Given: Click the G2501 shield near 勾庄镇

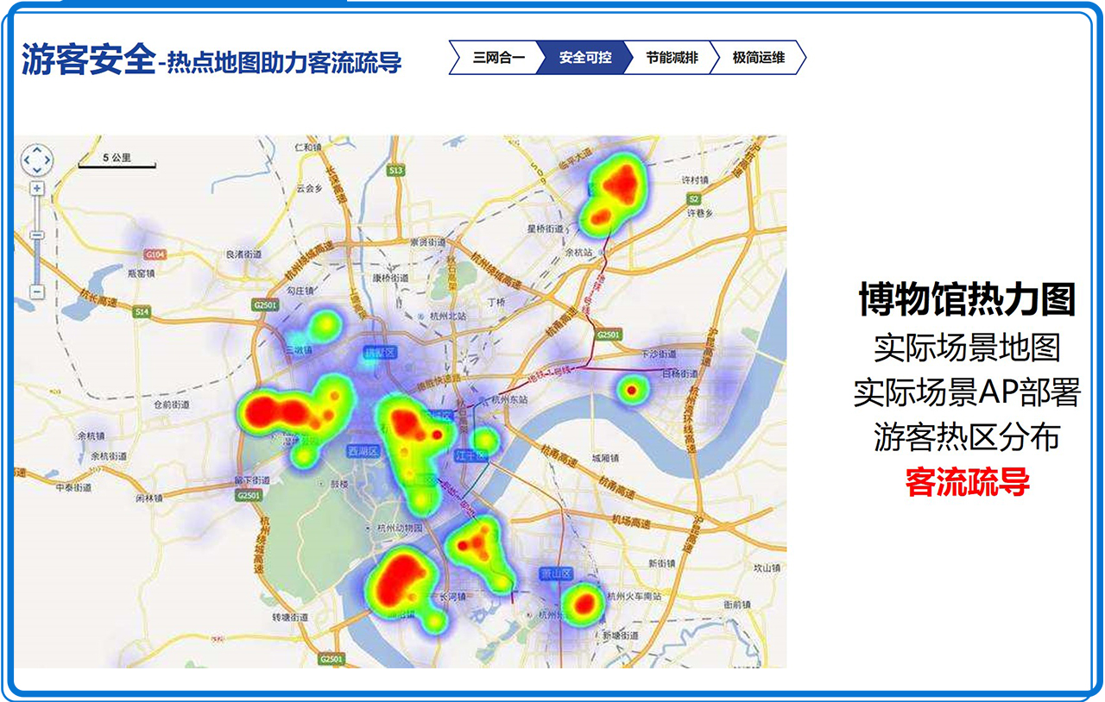Looking at the screenshot, I should pos(266,304).
